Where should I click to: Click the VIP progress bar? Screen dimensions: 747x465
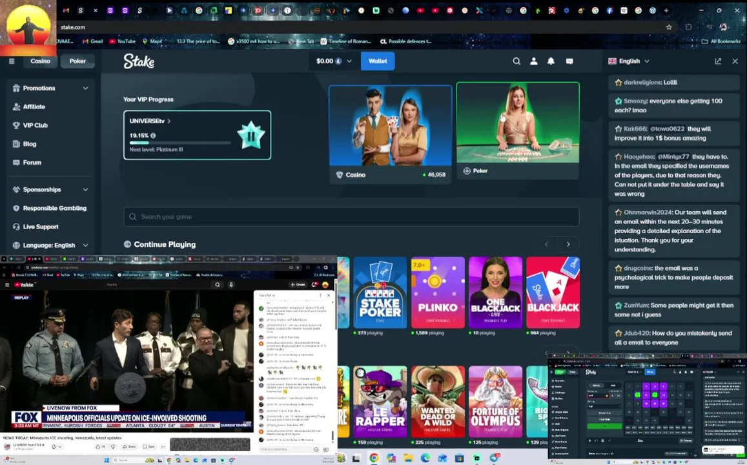pos(180,143)
